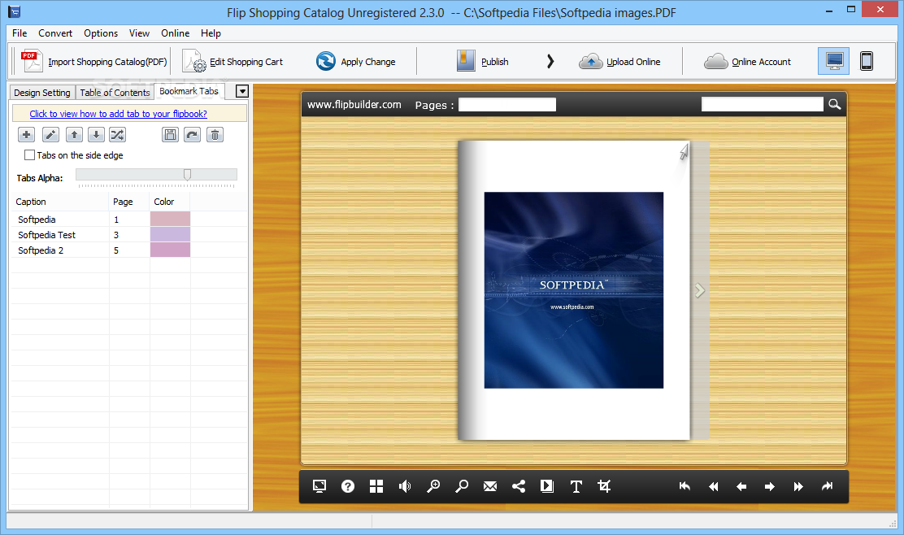Open the Convert menu
The height and width of the screenshot is (535, 904).
click(55, 33)
